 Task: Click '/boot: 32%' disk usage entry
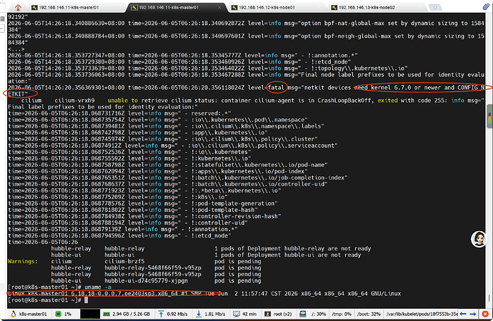click(369, 314)
